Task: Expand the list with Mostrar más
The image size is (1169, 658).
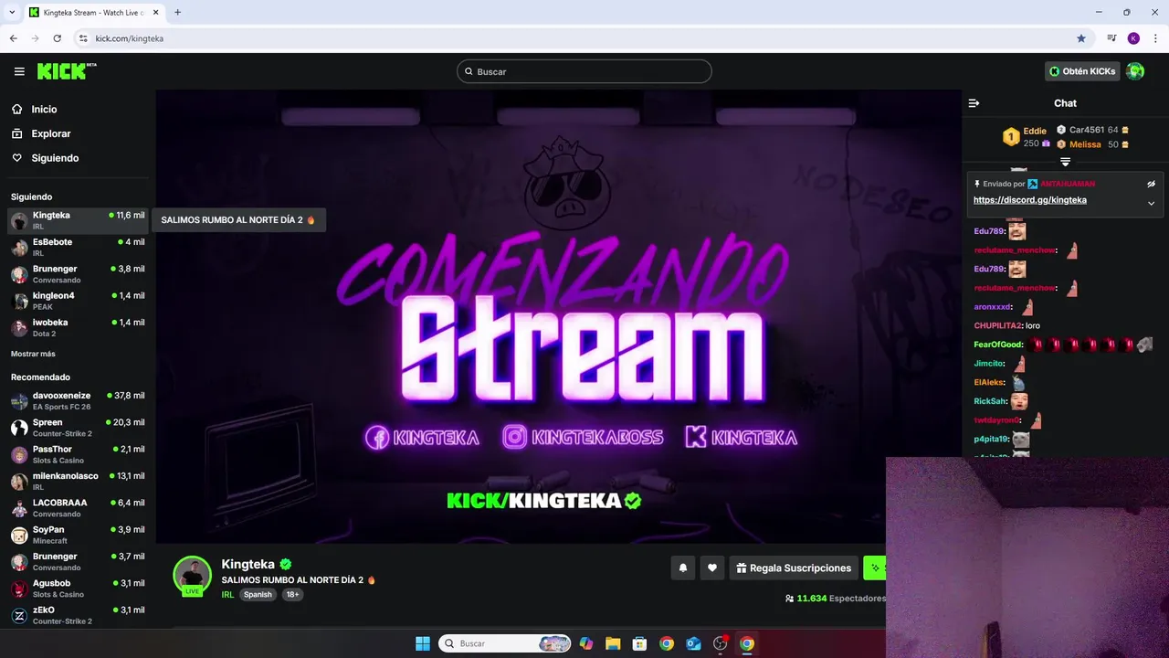Action: tap(33, 354)
